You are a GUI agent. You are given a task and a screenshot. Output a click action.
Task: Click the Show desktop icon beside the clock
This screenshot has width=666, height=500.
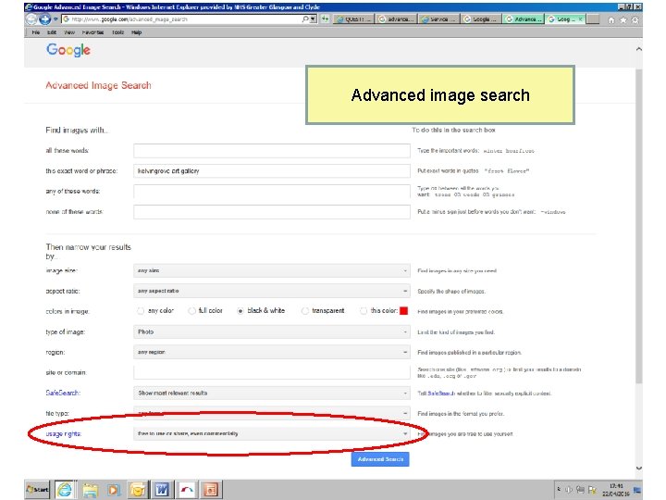[x=636, y=490]
